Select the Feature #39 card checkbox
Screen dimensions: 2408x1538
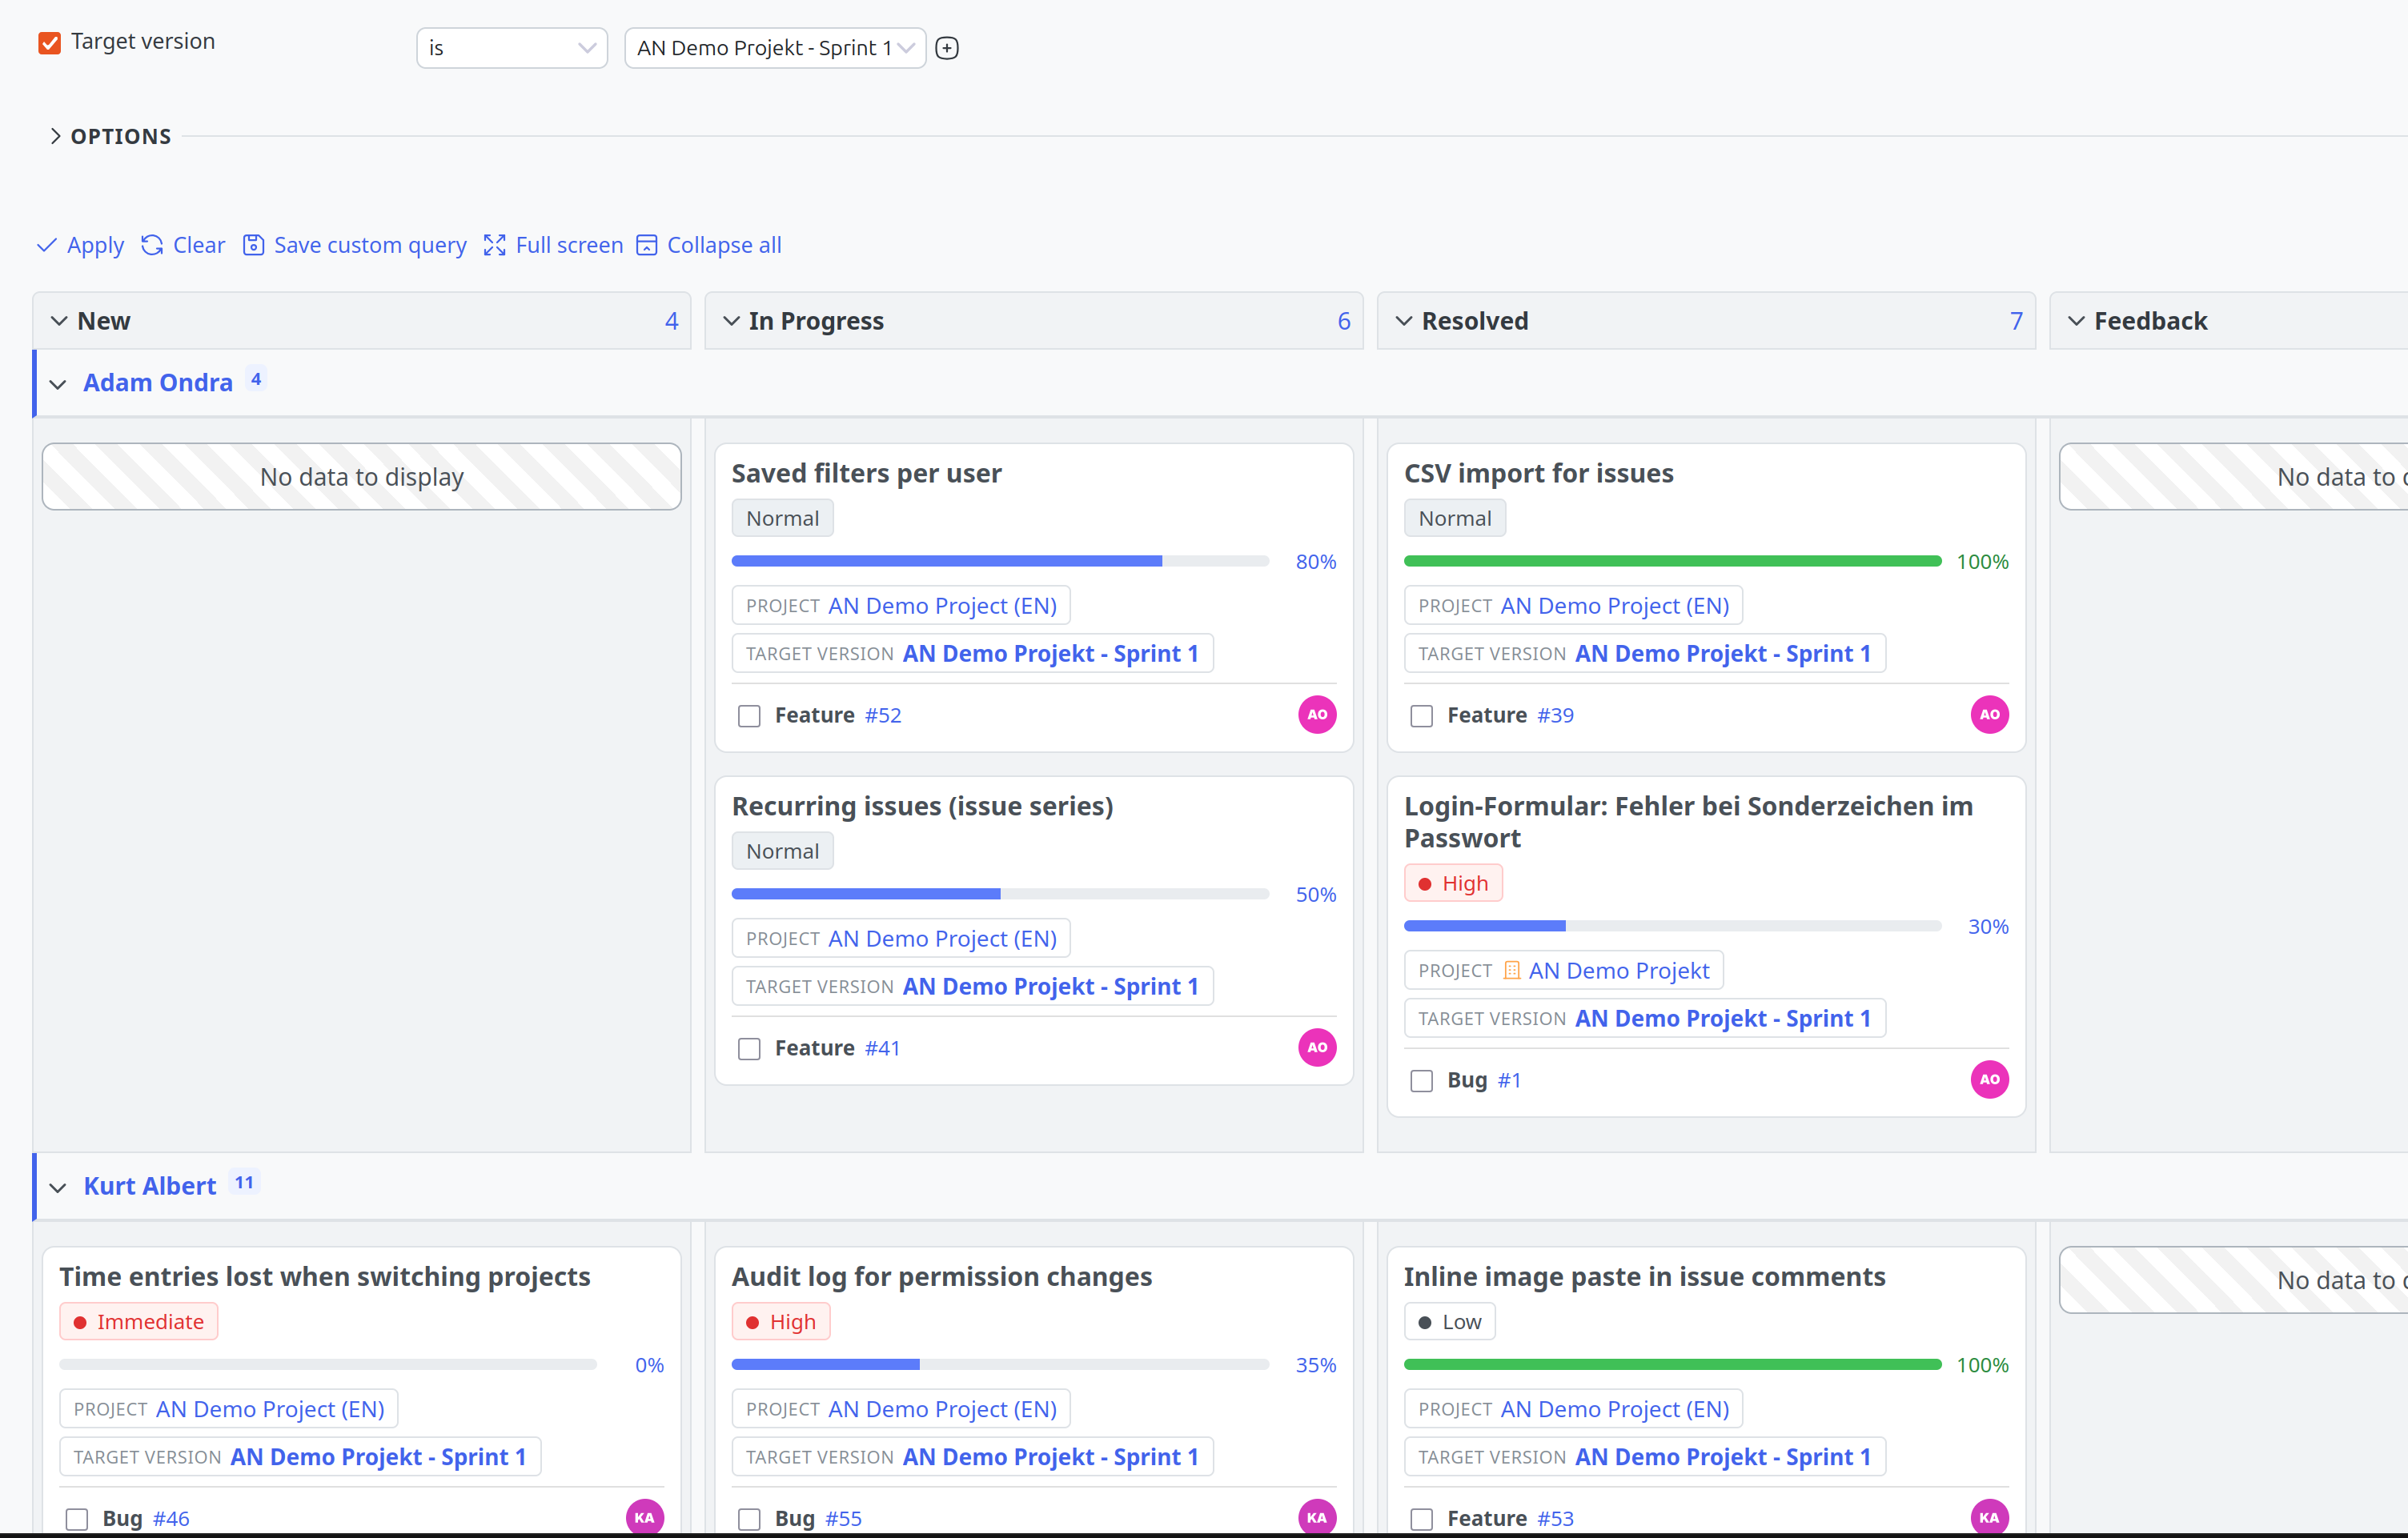click(x=1421, y=715)
